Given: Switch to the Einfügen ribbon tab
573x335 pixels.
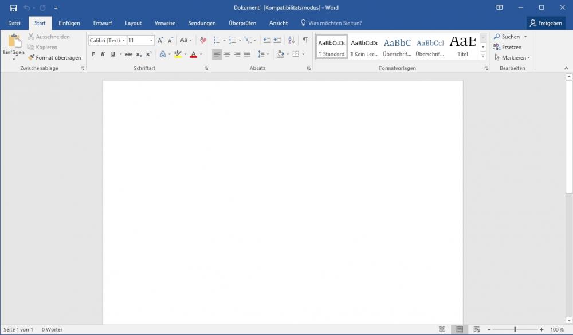Looking at the screenshot, I should (69, 23).
